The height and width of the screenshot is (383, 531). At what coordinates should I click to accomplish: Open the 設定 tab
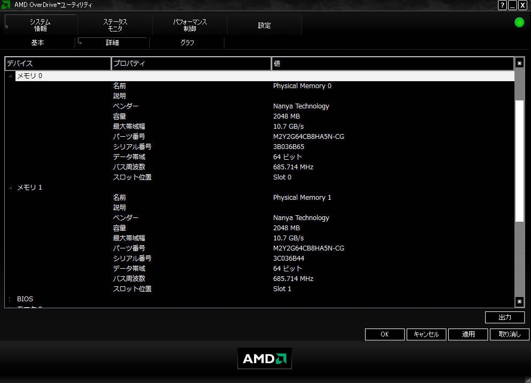pyautogui.click(x=264, y=25)
